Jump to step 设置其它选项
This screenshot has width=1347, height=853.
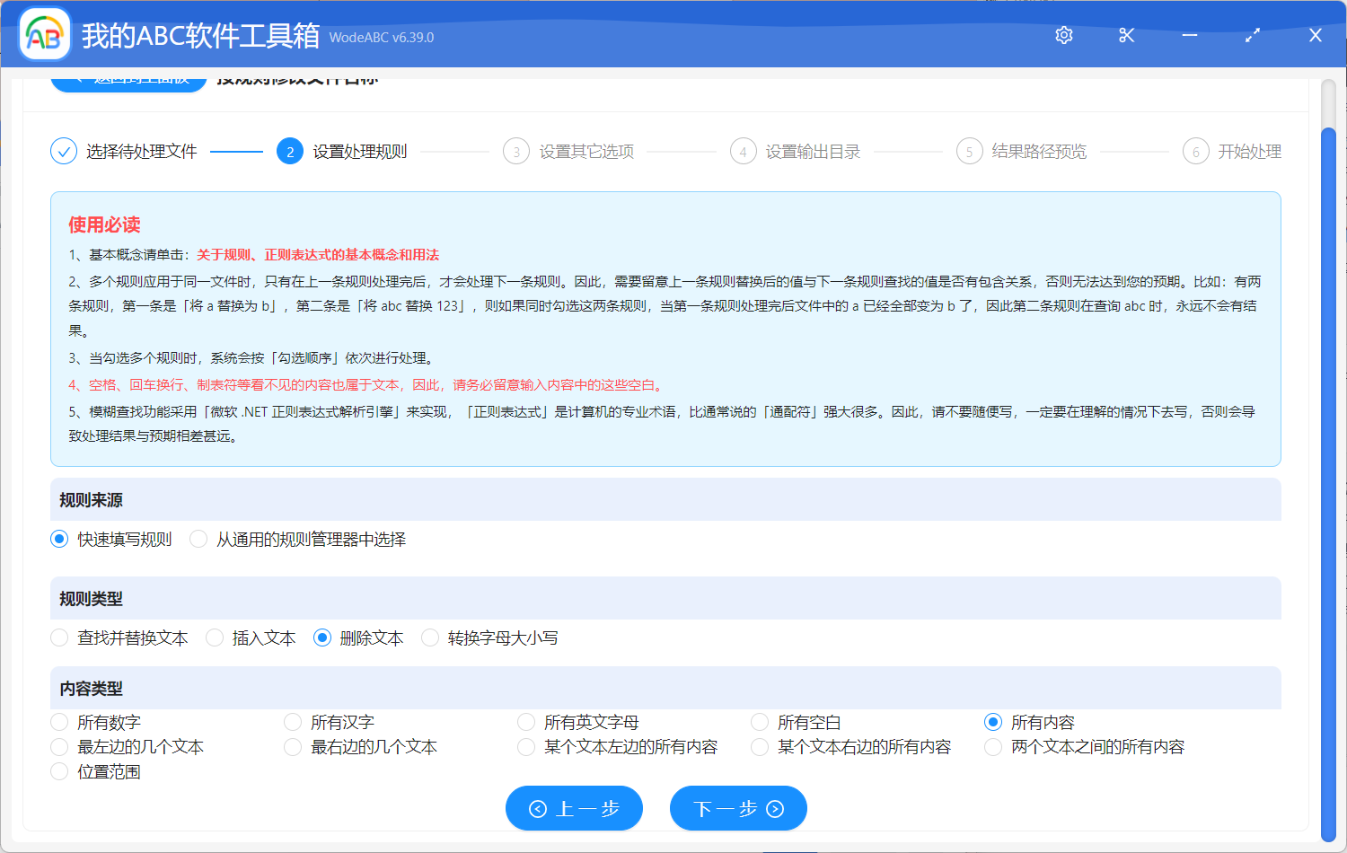coord(516,151)
